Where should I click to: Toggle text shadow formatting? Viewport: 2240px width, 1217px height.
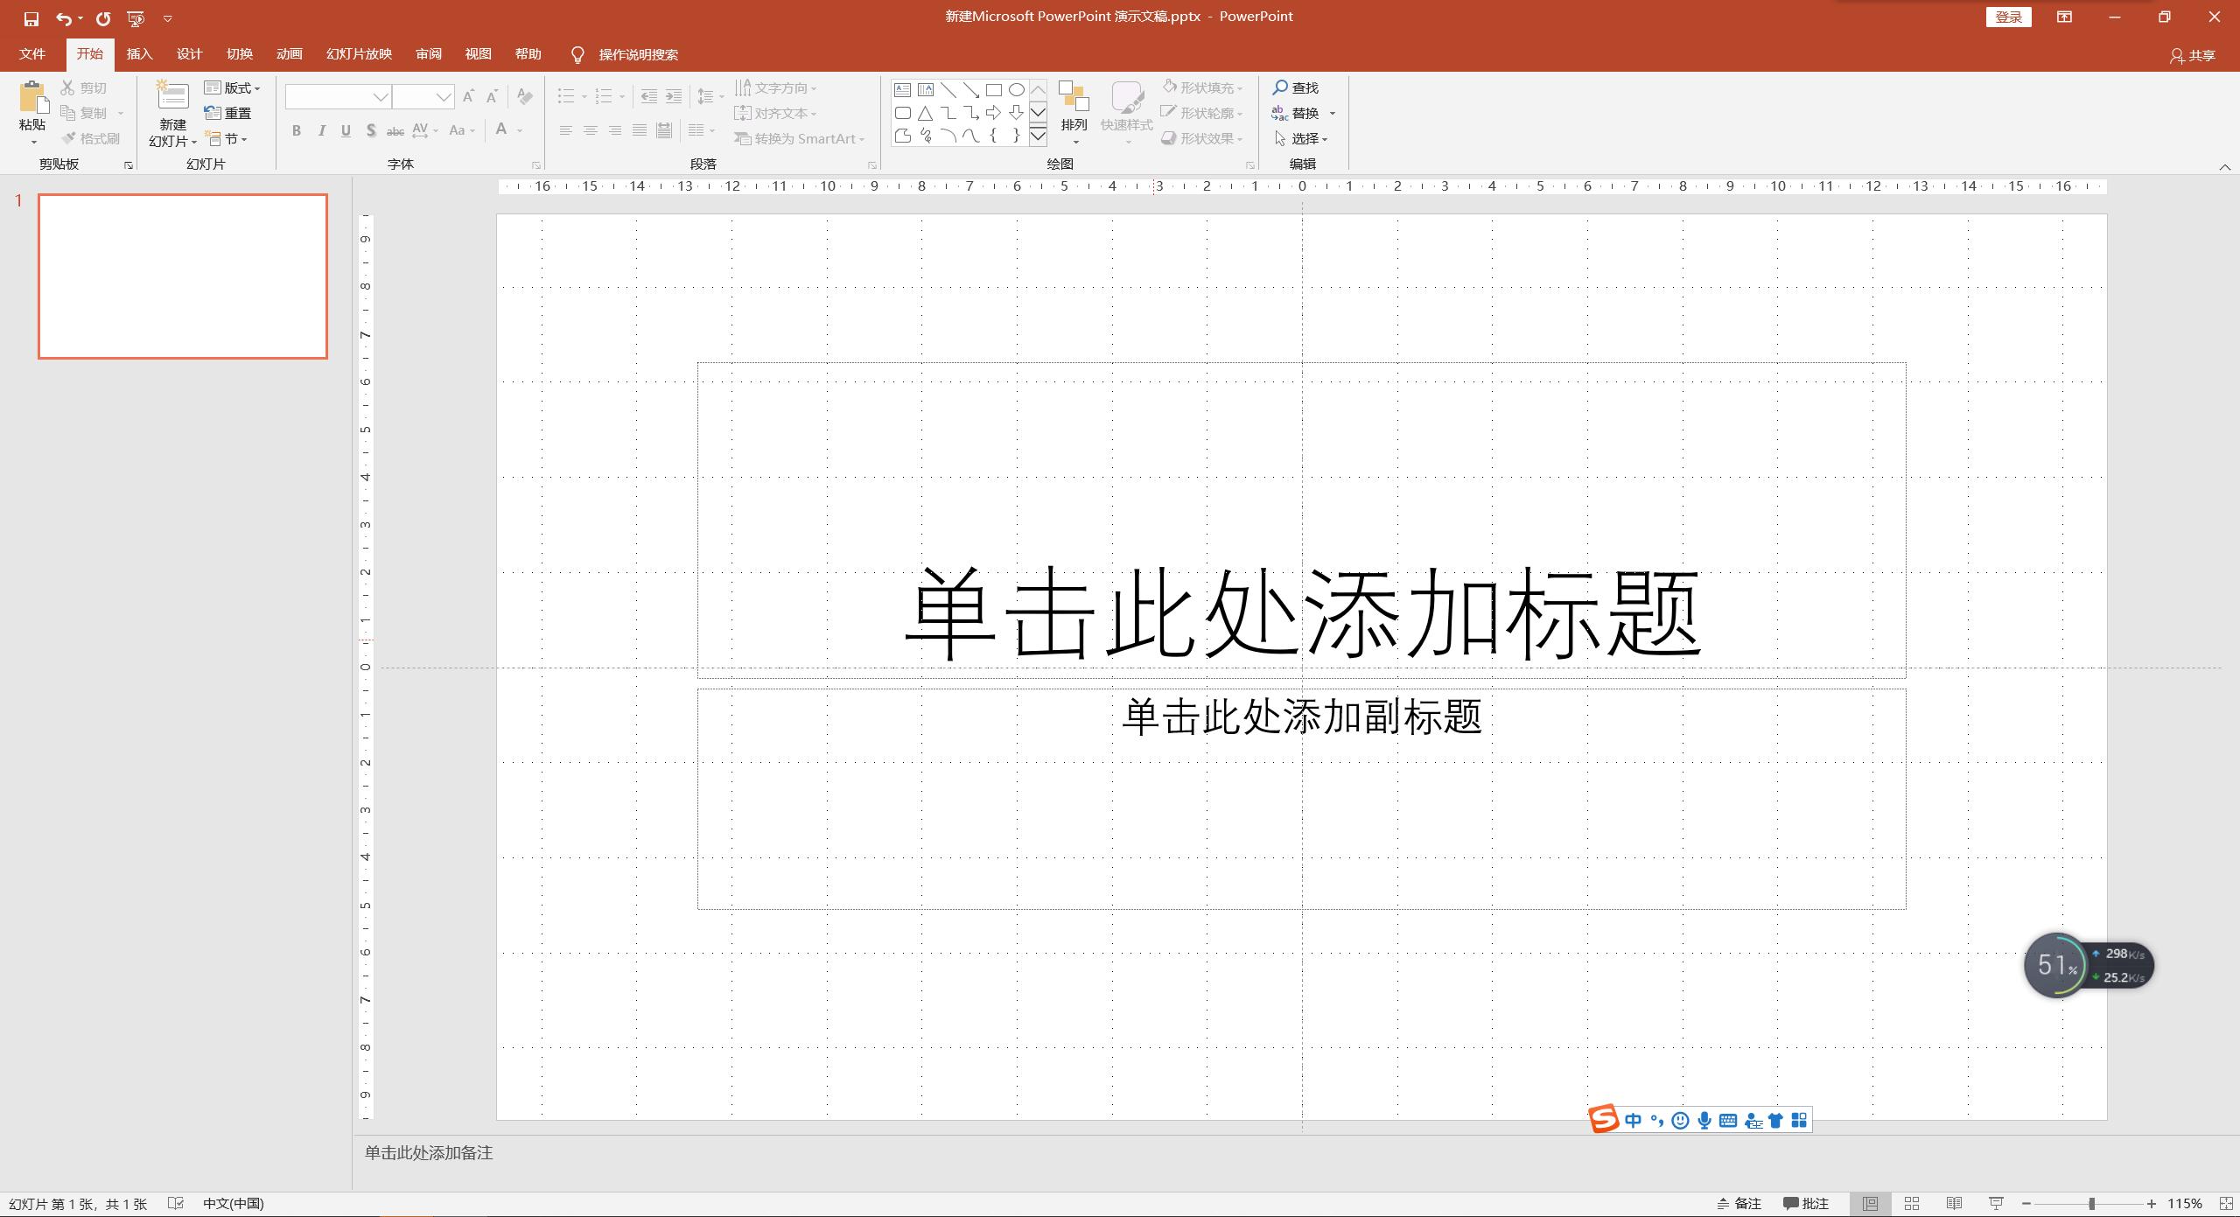point(371,130)
